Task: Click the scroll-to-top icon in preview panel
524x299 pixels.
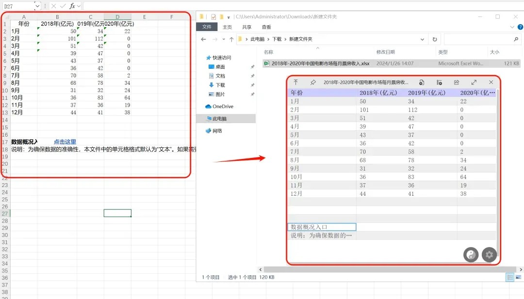Action: [296, 82]
